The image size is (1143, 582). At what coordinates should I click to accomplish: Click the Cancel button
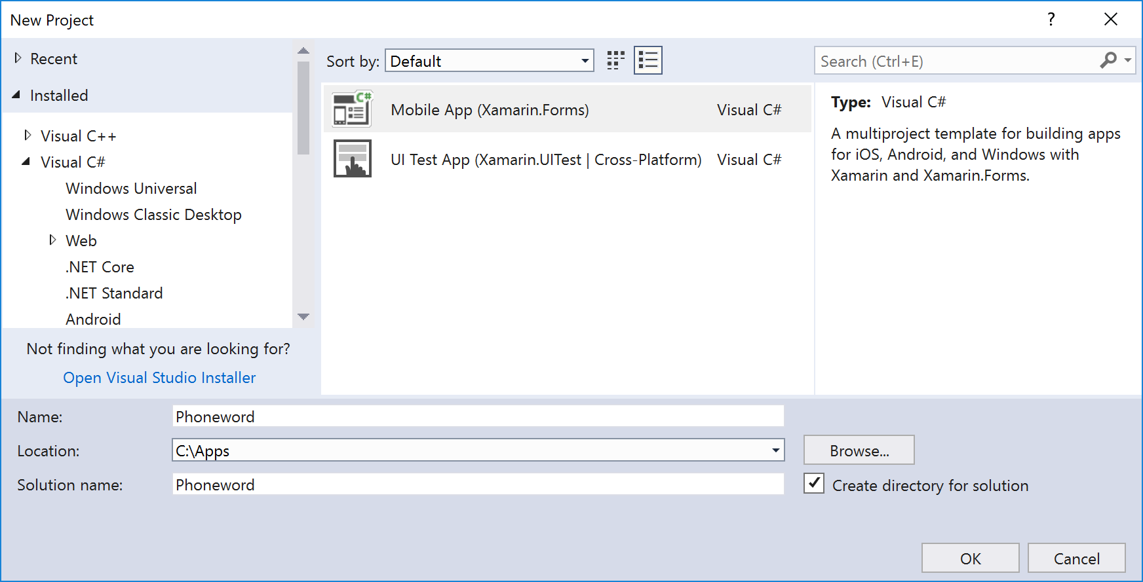point(1076,558)
